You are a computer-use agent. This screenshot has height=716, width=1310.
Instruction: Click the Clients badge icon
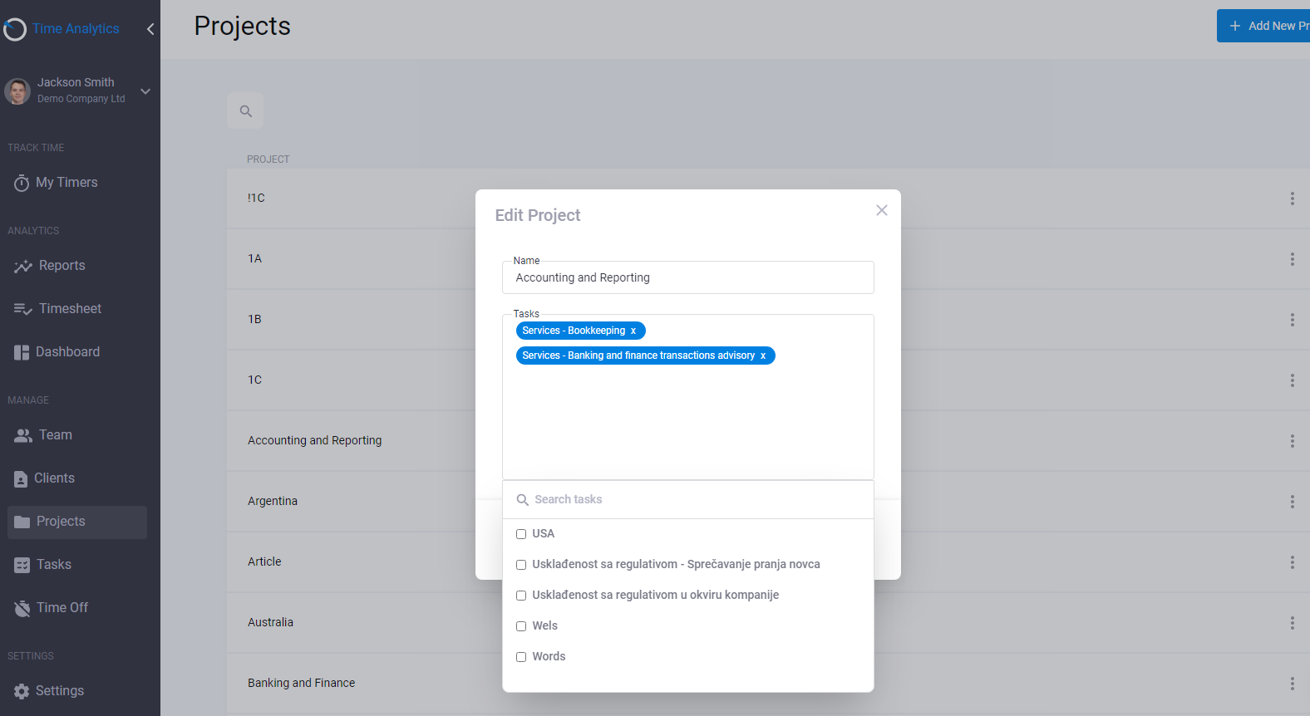coord(21,479)
